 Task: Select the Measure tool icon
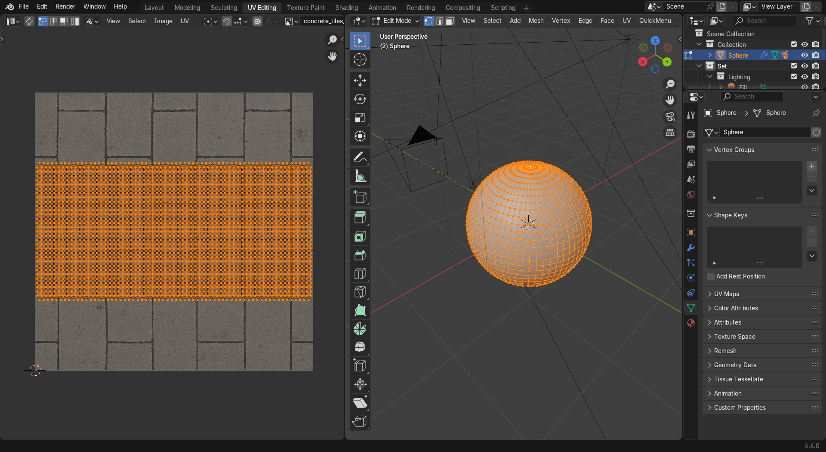click(x=360, y=176)
